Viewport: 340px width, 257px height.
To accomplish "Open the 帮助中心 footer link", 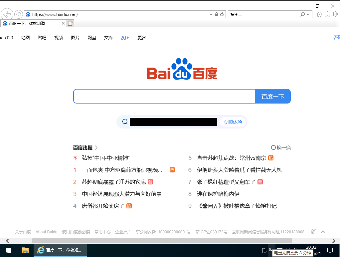I will pos(102,232).
